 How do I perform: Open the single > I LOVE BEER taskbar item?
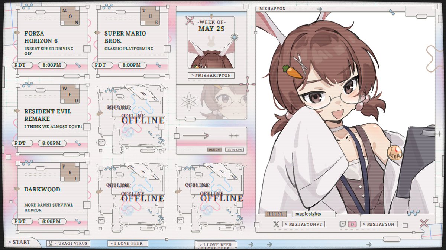127,243
